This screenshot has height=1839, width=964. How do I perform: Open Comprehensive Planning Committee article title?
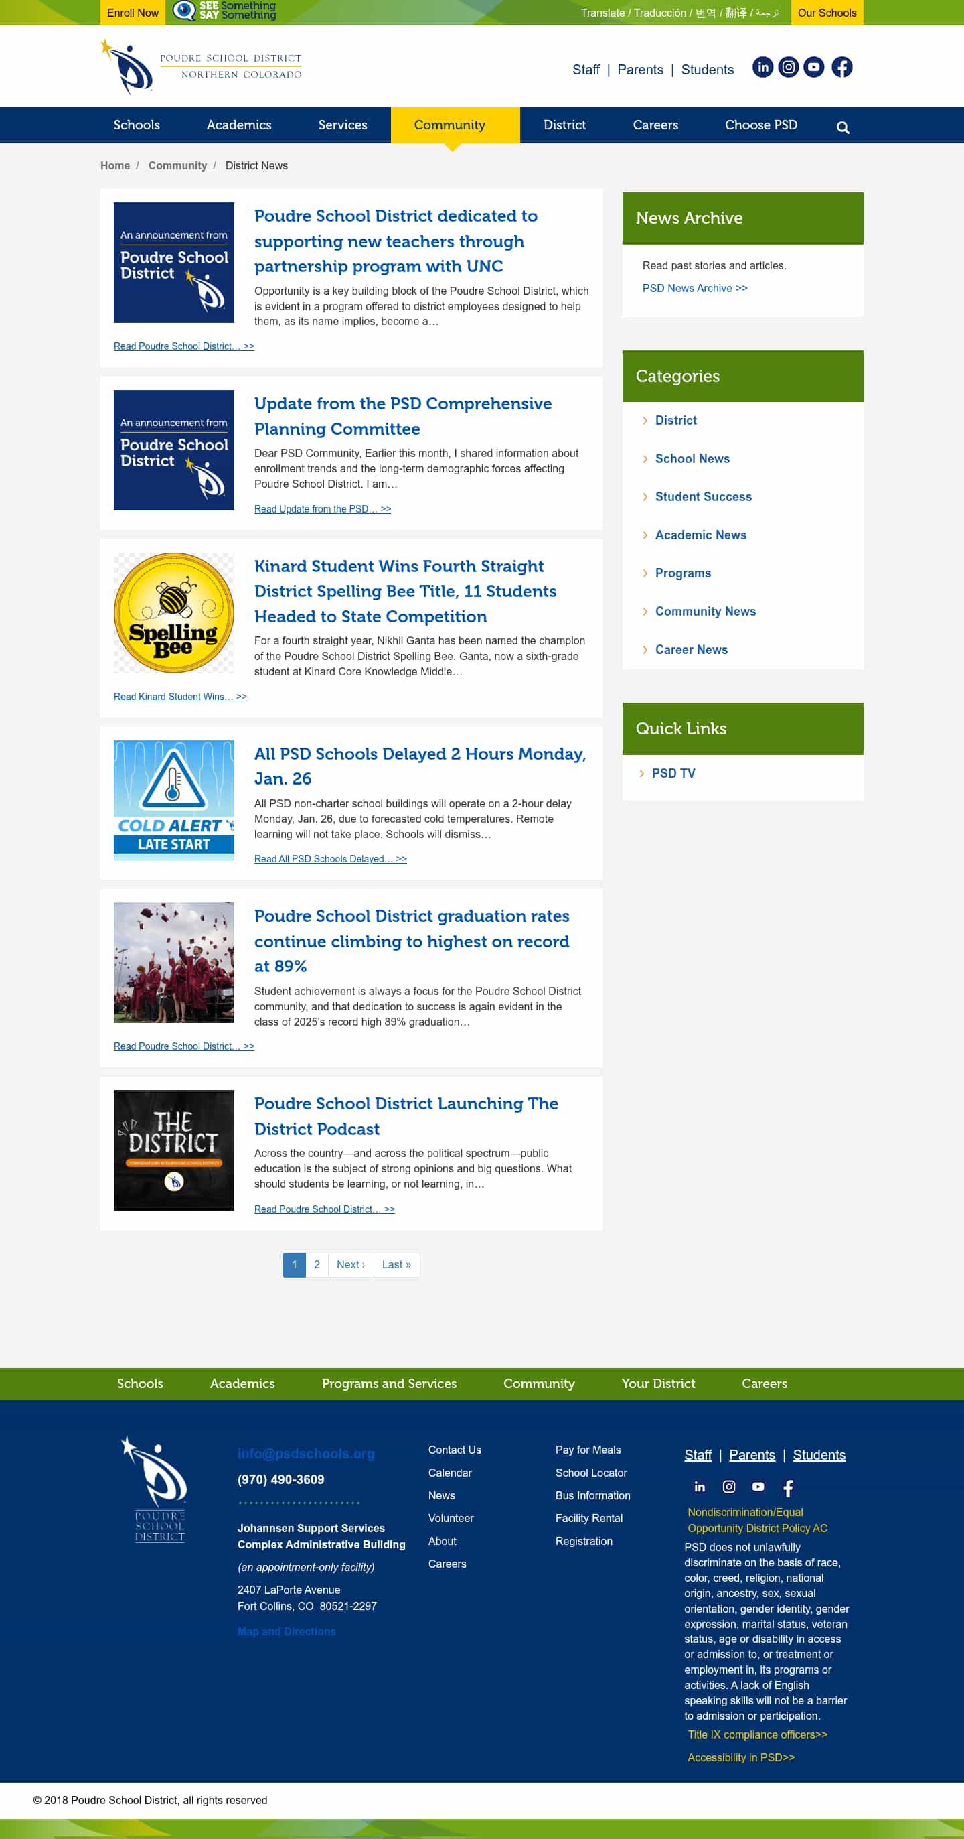pyautogui.click(x=403, y=416)
